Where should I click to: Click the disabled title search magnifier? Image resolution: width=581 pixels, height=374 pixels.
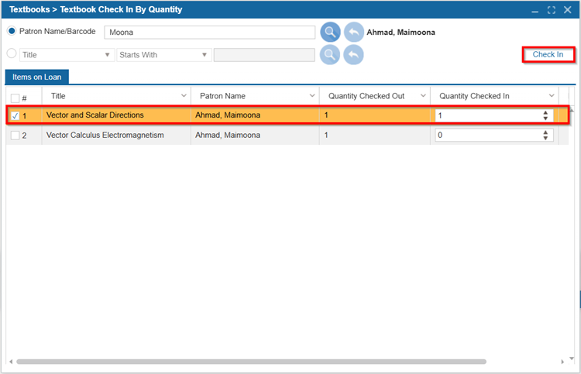330,55
